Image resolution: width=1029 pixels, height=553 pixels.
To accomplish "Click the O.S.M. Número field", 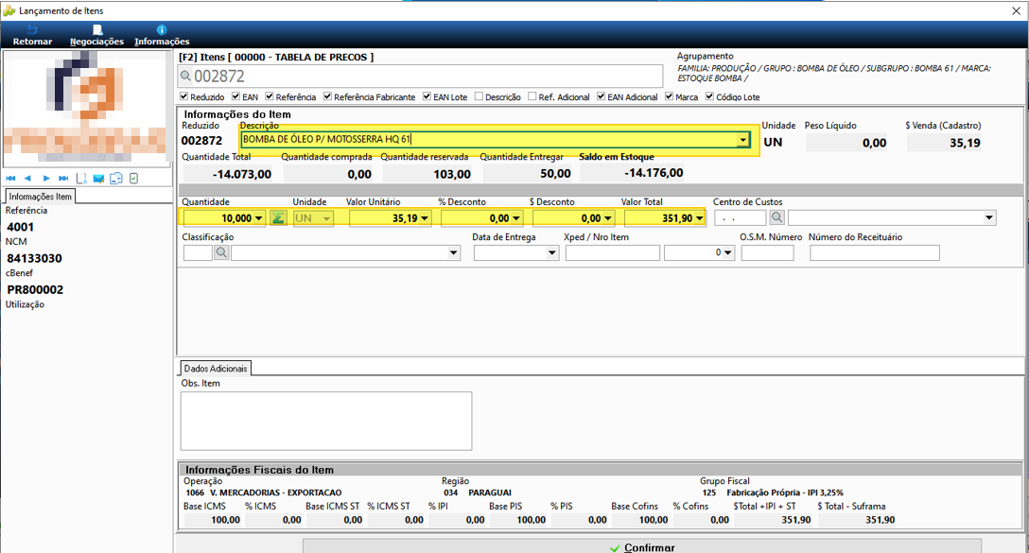I will pos(767,252).
